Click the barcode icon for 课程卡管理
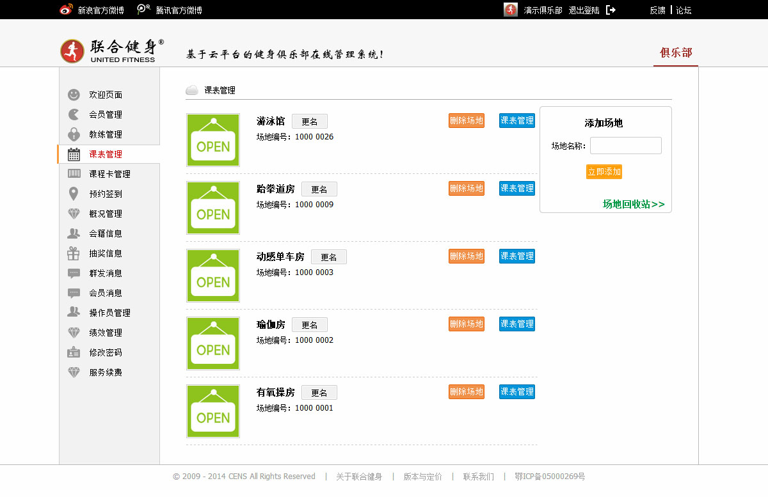Image resolution: width=768 pixels, height=497 pixels. (74, 174)
